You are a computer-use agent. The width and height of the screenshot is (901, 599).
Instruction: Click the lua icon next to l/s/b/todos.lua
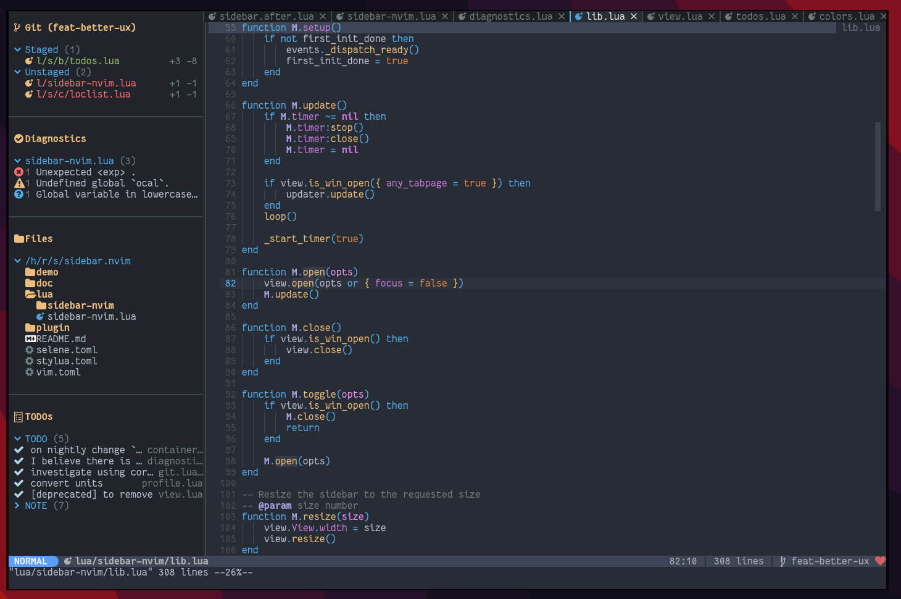click(x=29, y=61)
